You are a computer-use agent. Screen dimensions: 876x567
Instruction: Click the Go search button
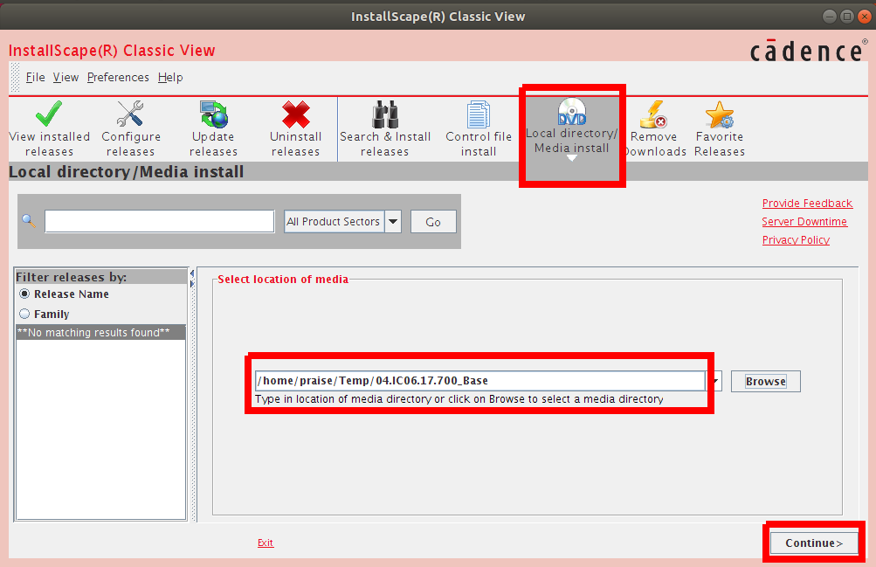click(433, 222)
